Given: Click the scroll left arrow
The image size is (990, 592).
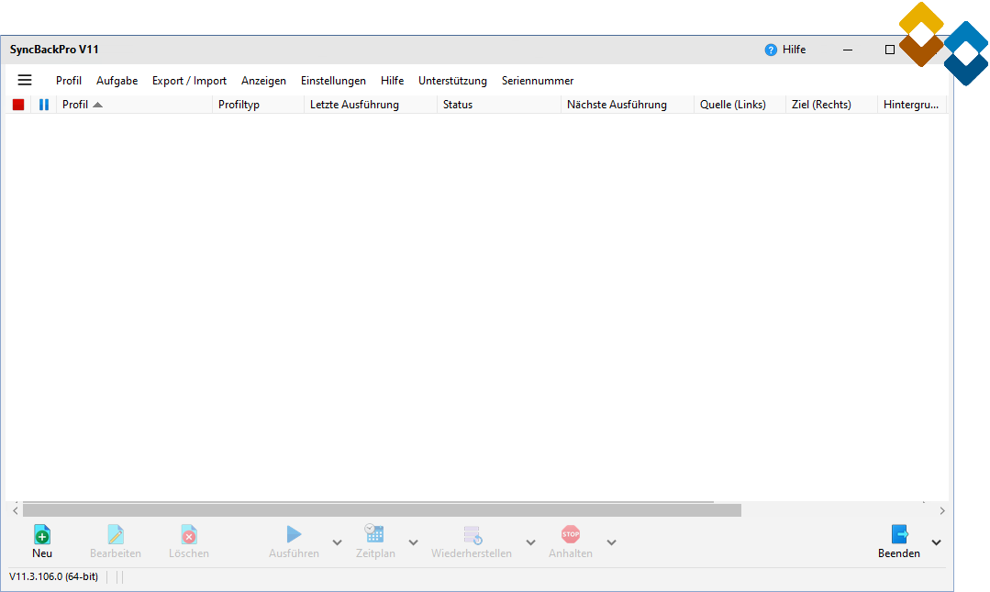Looking at the screenshot, I should click(x=16, y=510).
